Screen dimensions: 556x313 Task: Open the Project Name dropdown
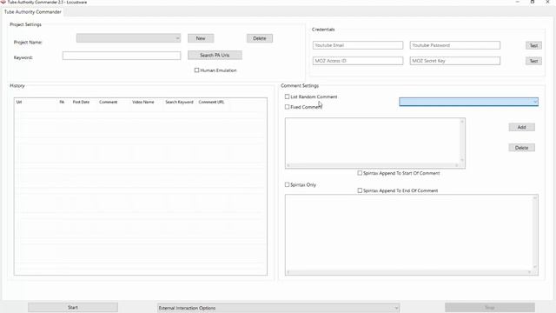pos(129,38)
